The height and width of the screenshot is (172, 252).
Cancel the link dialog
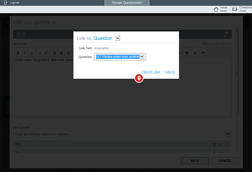170,72
